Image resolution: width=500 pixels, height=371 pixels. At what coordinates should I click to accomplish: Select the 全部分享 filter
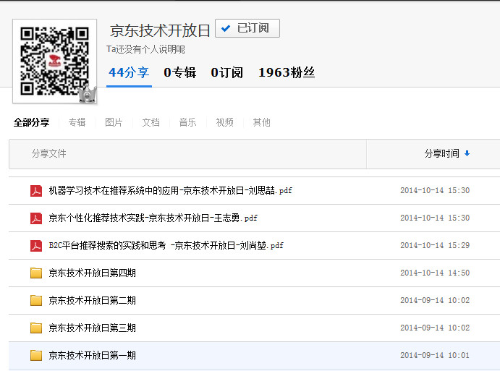[x=31, y=122]
